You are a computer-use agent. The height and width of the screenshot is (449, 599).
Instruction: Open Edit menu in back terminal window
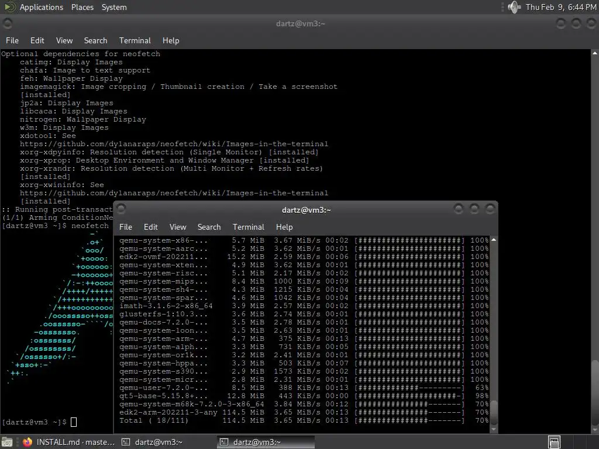pos(37,40)
